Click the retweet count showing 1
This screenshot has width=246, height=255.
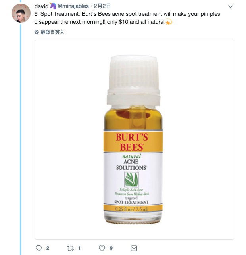(x=79, y=248)
